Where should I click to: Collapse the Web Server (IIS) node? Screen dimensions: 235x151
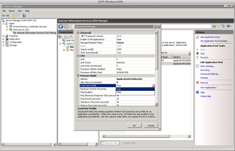click(7, 30)
